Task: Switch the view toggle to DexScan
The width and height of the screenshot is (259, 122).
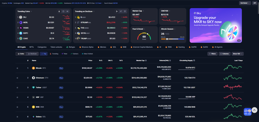Action: click(32, 54)
